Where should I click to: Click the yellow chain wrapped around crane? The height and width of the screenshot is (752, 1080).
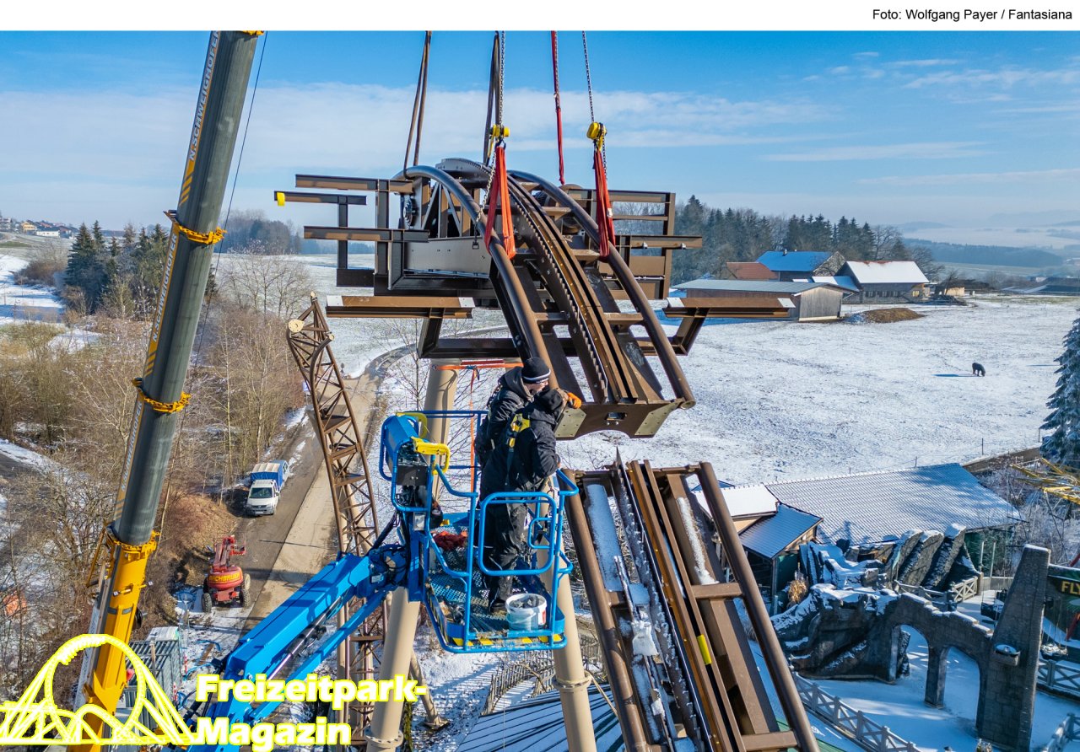click(x=196, y=233)
